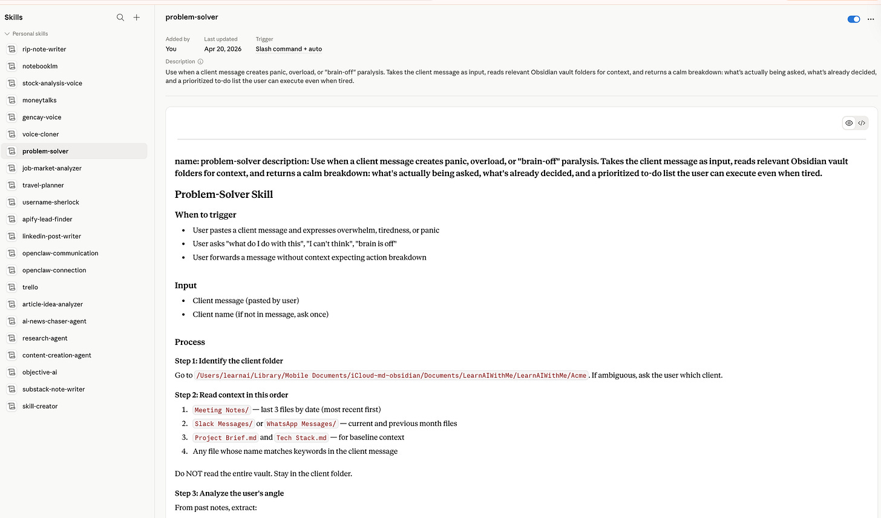This screenshot has width=881, height=518.
Task: Open the objective-ai skill
Action: [x=74, y=372]
